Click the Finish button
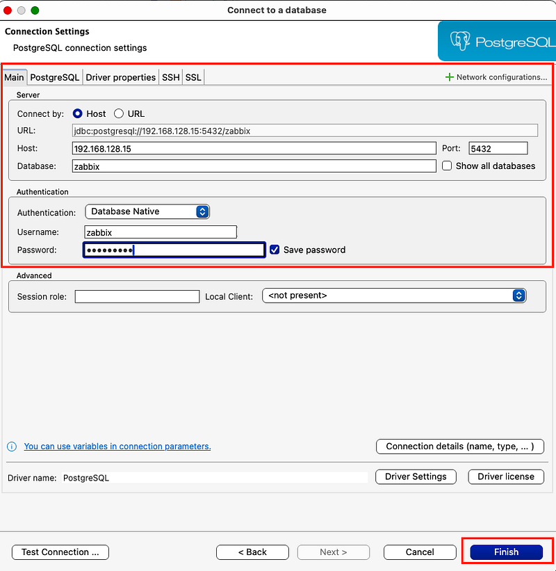This screenshot has height=571, width=556. pos(506,552)
